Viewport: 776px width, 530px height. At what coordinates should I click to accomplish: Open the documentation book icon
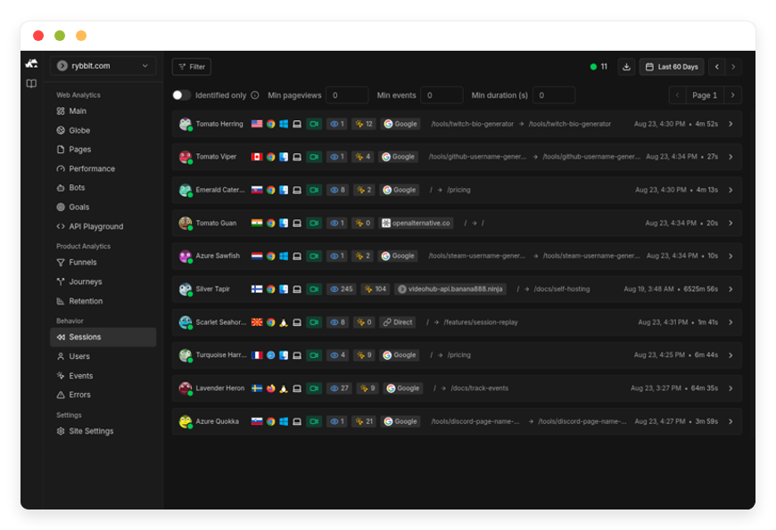[31, 84]
